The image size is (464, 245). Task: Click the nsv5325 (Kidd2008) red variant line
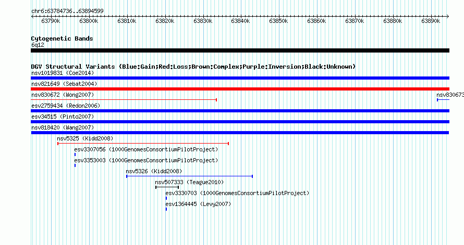click(x=143, y=144)
